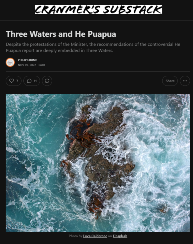Click the like count number 7

pos(17,81)
